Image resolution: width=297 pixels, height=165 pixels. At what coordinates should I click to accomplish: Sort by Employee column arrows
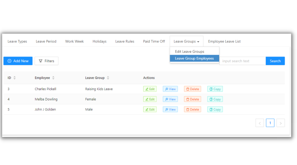pyautogui.click(x=53, y=78)
